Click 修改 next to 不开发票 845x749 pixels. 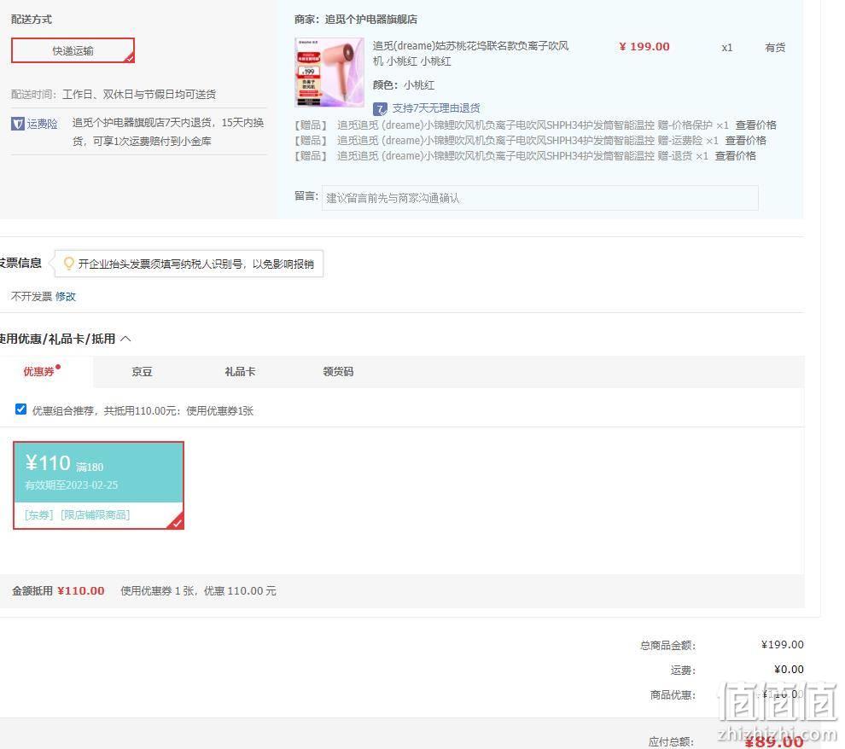tap(66, 297)
